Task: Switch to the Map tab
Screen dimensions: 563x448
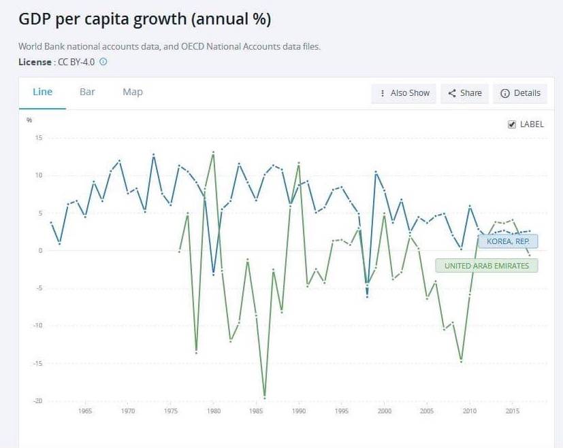Action: coord(133,92)
